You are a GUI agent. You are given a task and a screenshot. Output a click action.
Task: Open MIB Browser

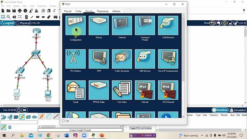(145, 59)
